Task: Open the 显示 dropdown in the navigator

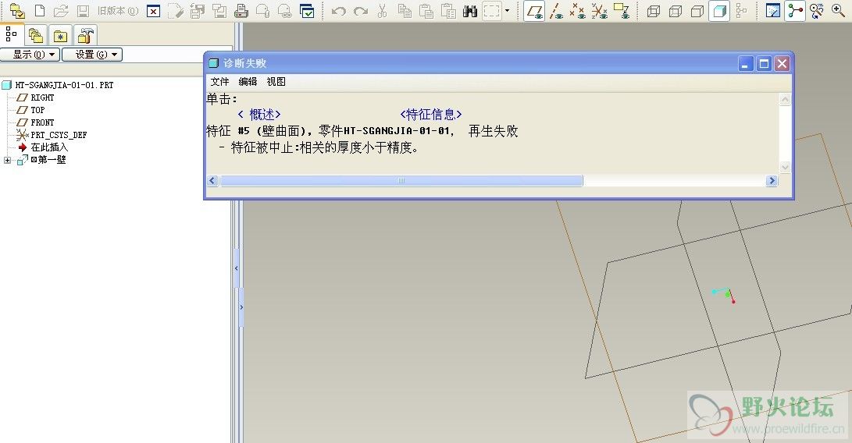Action: [30, 55]
